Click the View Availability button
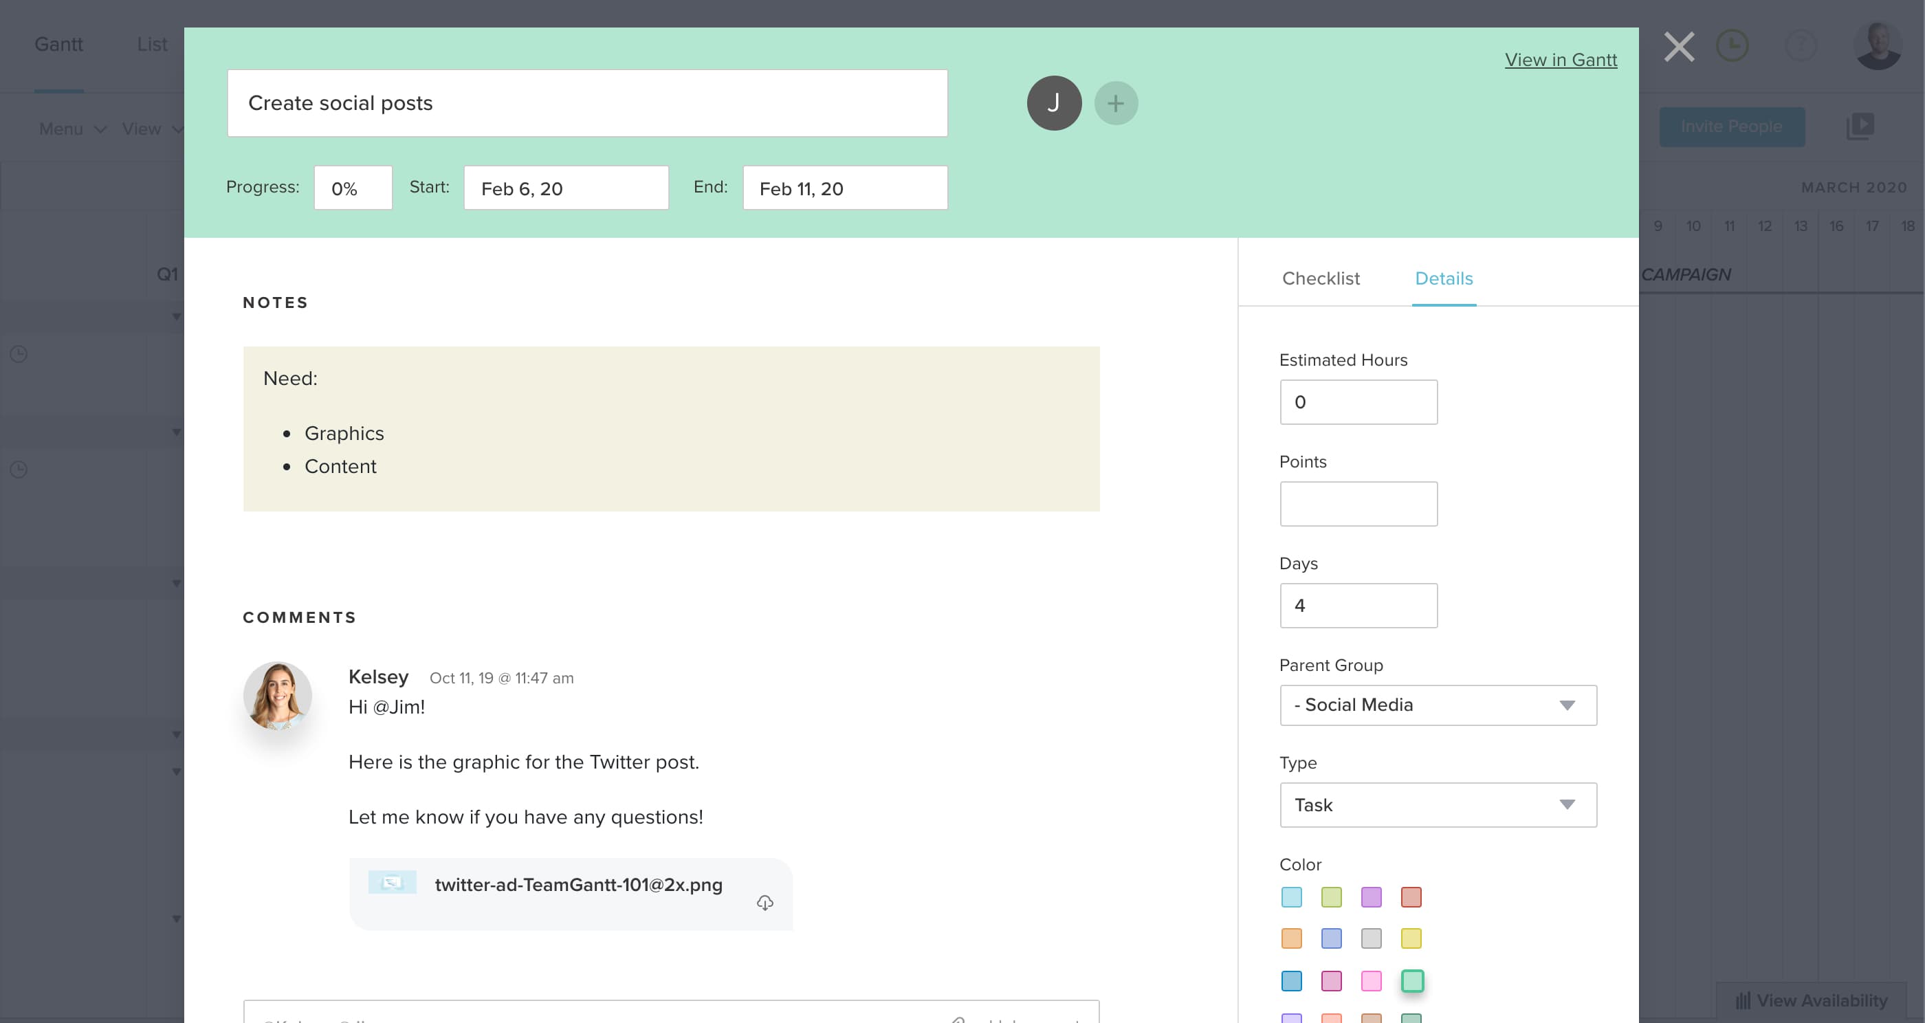 tap(1812, 1000)
